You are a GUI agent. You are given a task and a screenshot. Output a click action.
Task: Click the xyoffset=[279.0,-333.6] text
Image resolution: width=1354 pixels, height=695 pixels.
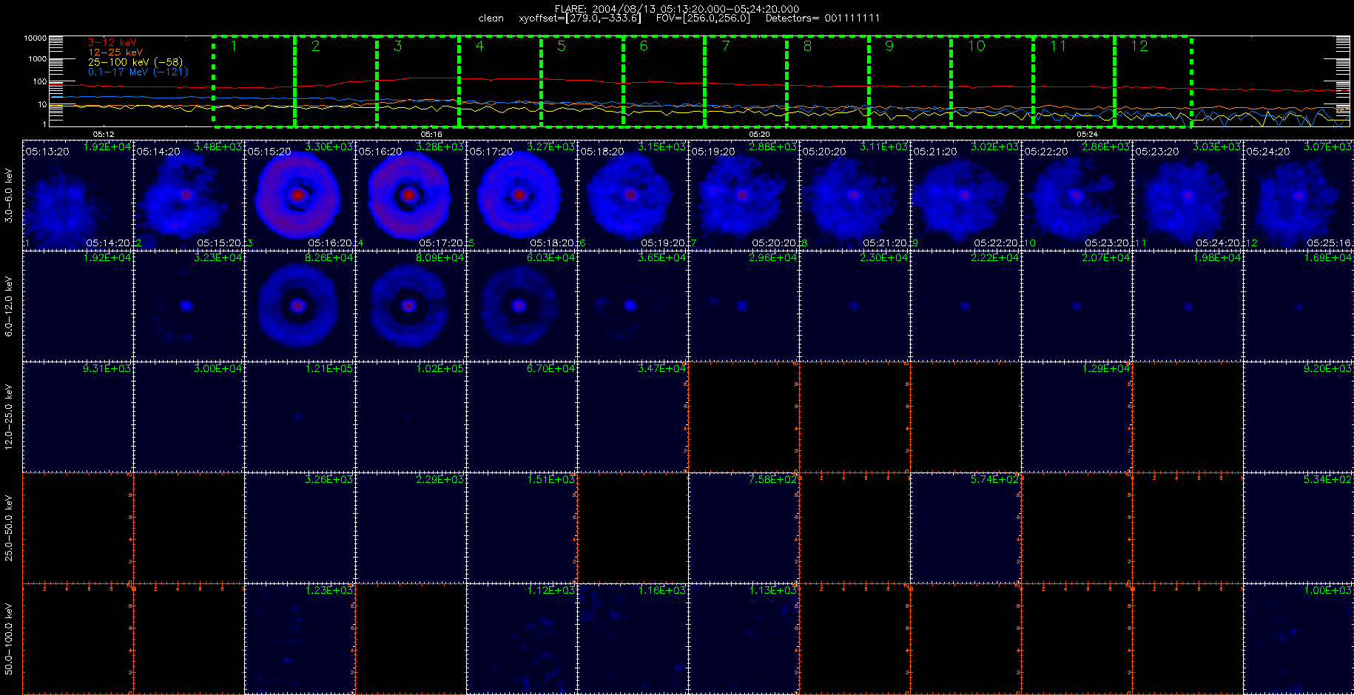point(580,18)
